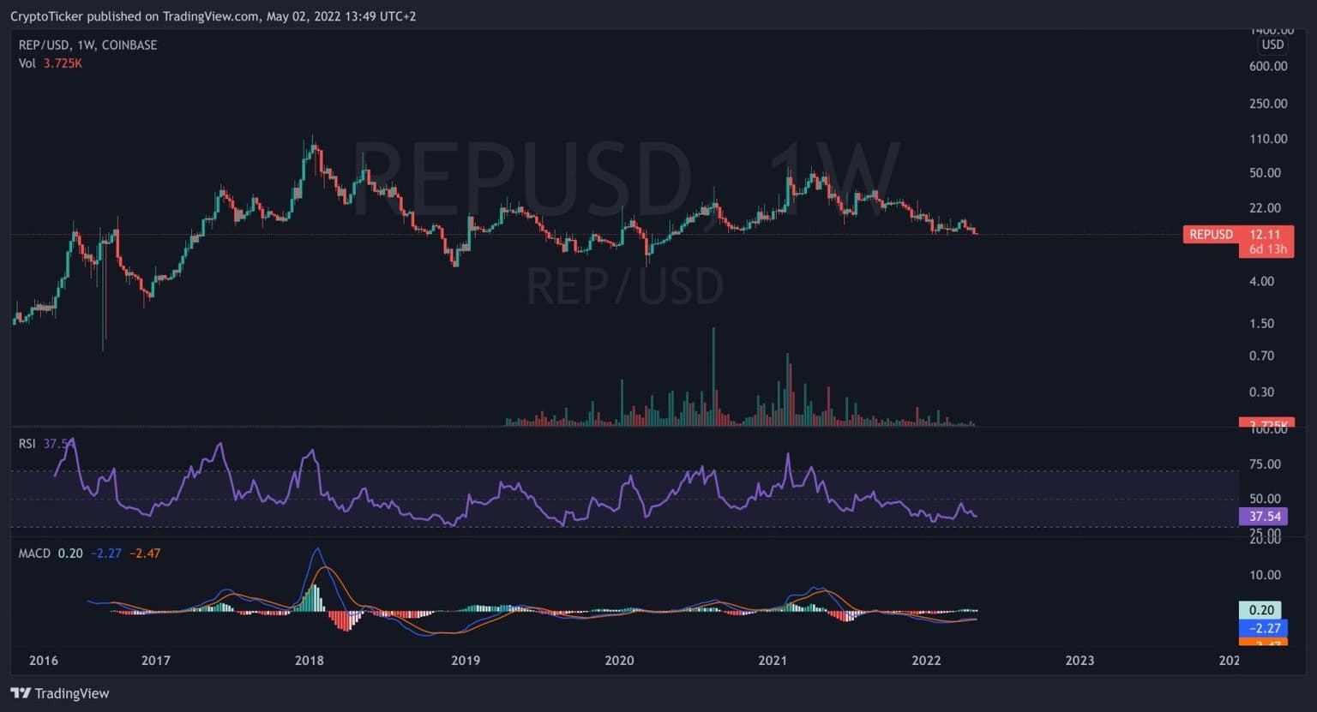1317x712 pixels.
Task: Click the TradingView logo at bottom left
Action: tap(60, 693)
